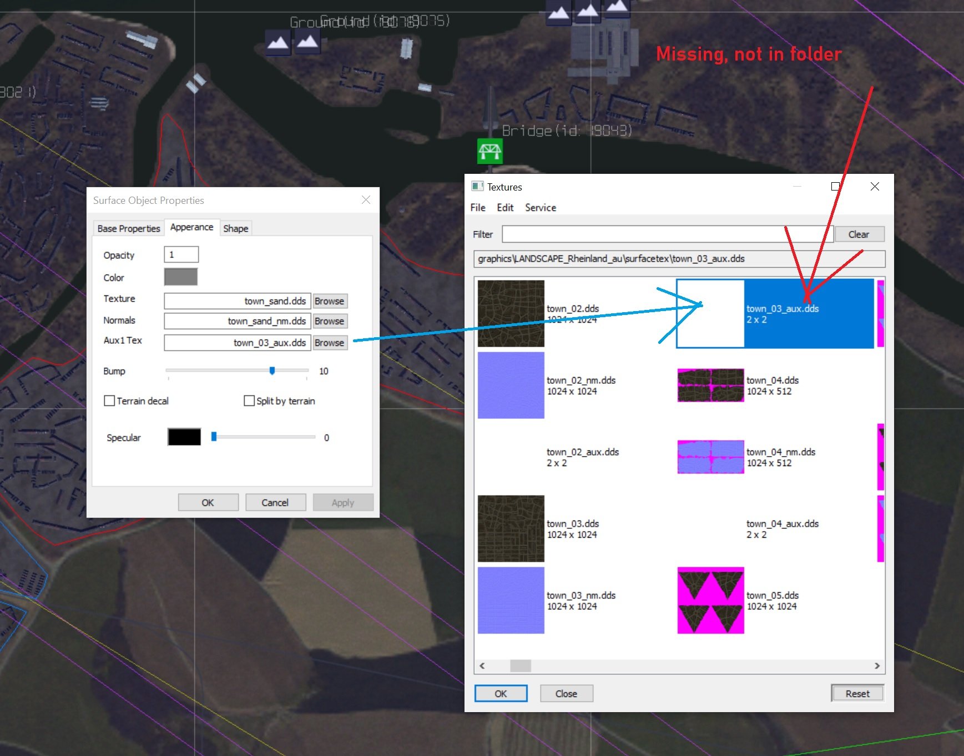Select the town_05.dds magenta triangle thumbnail

click(x=710, y=600)
